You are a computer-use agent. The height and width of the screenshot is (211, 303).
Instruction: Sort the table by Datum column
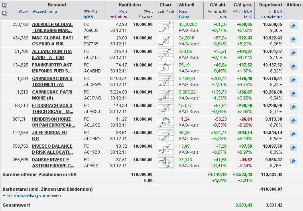click(x=120, y=17)
